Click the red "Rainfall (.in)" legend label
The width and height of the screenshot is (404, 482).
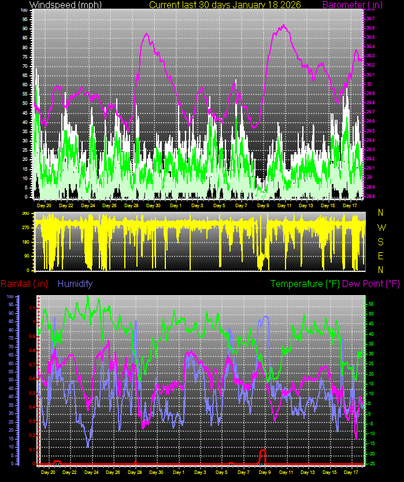pyautogui.click(x=24, y=284)
